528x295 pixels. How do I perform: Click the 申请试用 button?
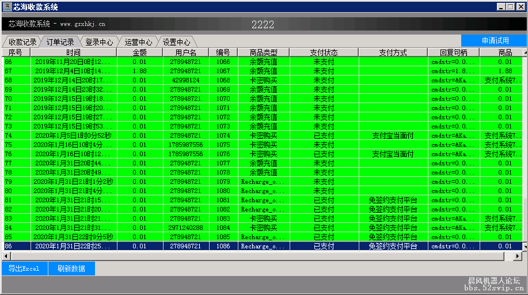tap(495, 40)
